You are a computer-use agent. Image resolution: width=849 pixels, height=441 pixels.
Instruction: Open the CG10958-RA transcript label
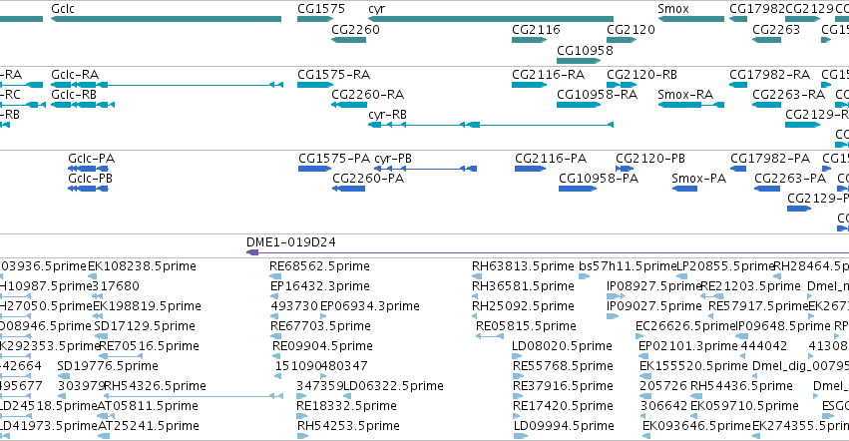click(597, 94)
